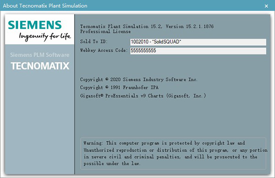Click the Copyright 1991 Fraunhofer IPA line
Screen dimensions: 275x178
point(119,87)
